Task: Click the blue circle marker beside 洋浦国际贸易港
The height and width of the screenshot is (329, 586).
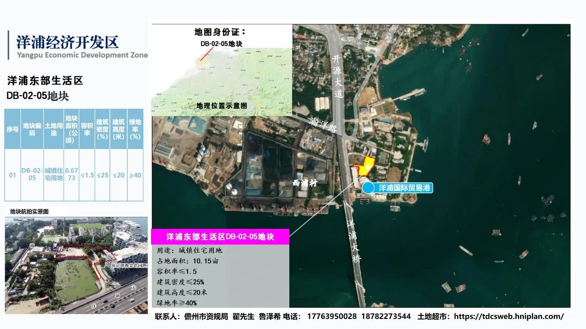Action: coord(368,188)
